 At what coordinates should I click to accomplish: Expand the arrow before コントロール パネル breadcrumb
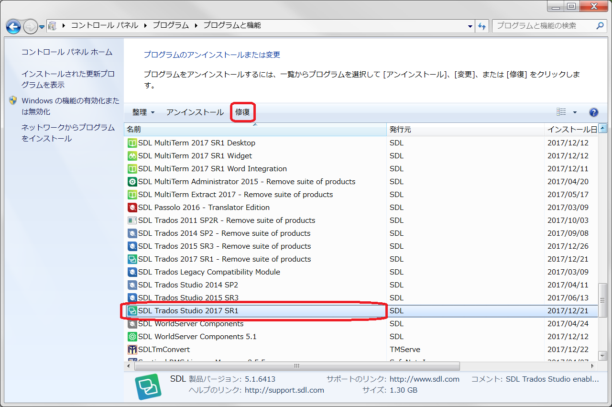coord(64,26)
